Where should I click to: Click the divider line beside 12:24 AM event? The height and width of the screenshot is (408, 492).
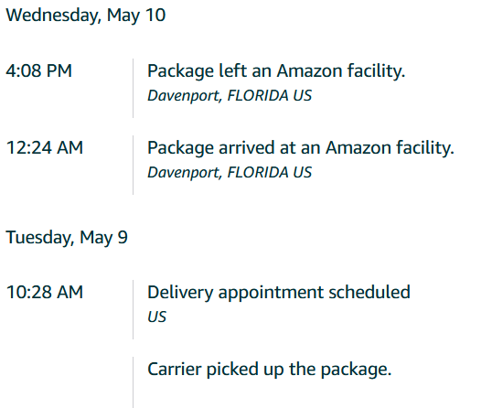click(x=133, y=165)
